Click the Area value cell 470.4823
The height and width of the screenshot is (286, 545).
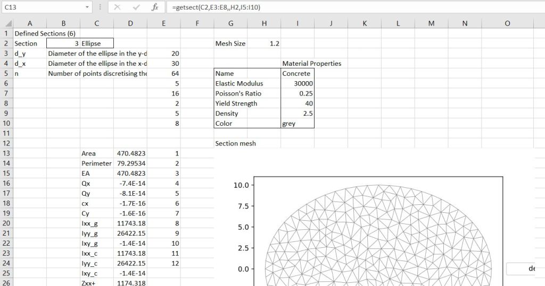[x=130, y=153]
